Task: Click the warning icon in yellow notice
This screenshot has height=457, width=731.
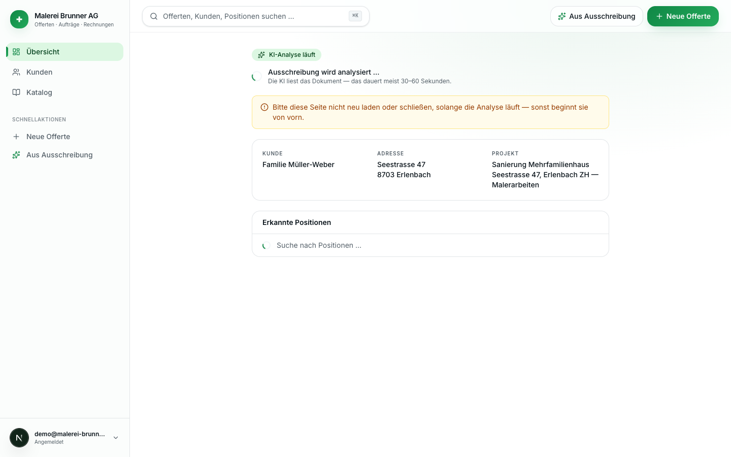Action: pyautogui.click(x=264, y=107)
